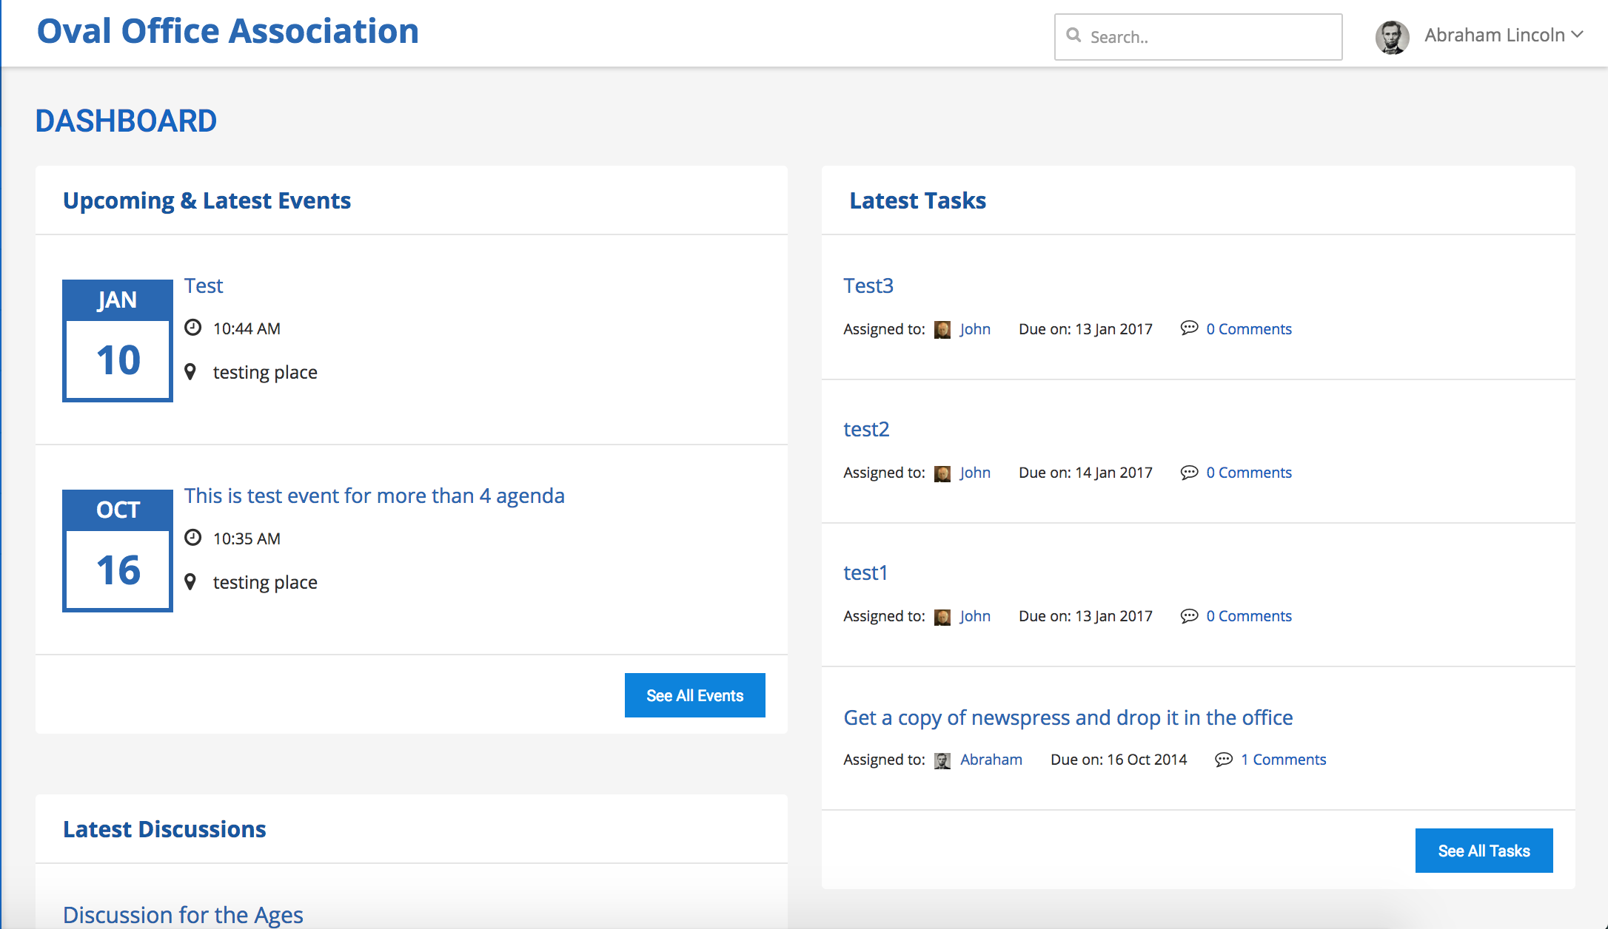Viewport: 1608px width, 929px height.
Task: Focus the Search input field
Action: [1198, 37]
